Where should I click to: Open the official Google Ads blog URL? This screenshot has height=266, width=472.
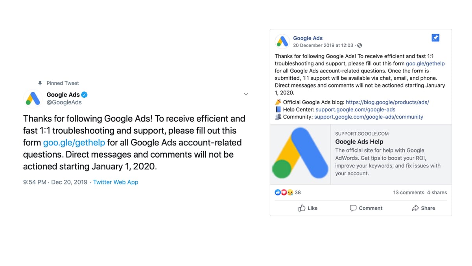(x=387, y=102)
